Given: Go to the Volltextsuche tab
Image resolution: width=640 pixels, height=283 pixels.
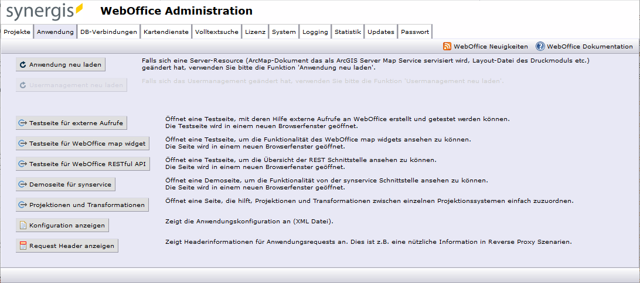Looking at the screenshot, I should point(217,32).
